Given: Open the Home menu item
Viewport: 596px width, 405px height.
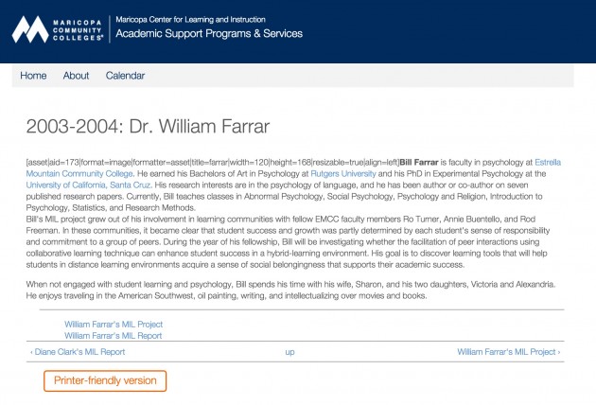Looking at the screenshot, I should pos(33,76).
